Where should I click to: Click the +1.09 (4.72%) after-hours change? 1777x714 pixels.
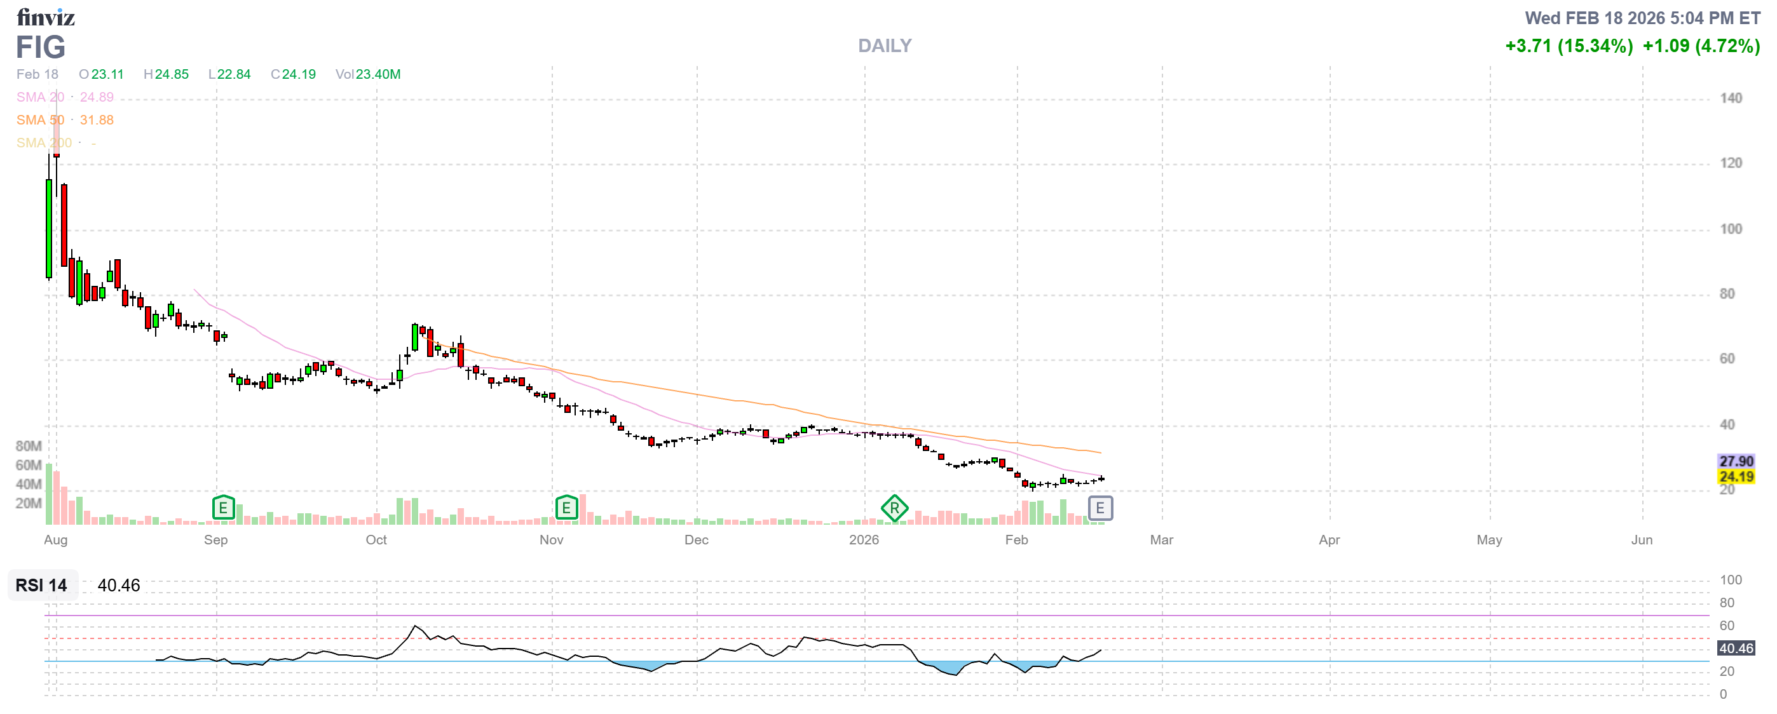(x=1701, y=46)
